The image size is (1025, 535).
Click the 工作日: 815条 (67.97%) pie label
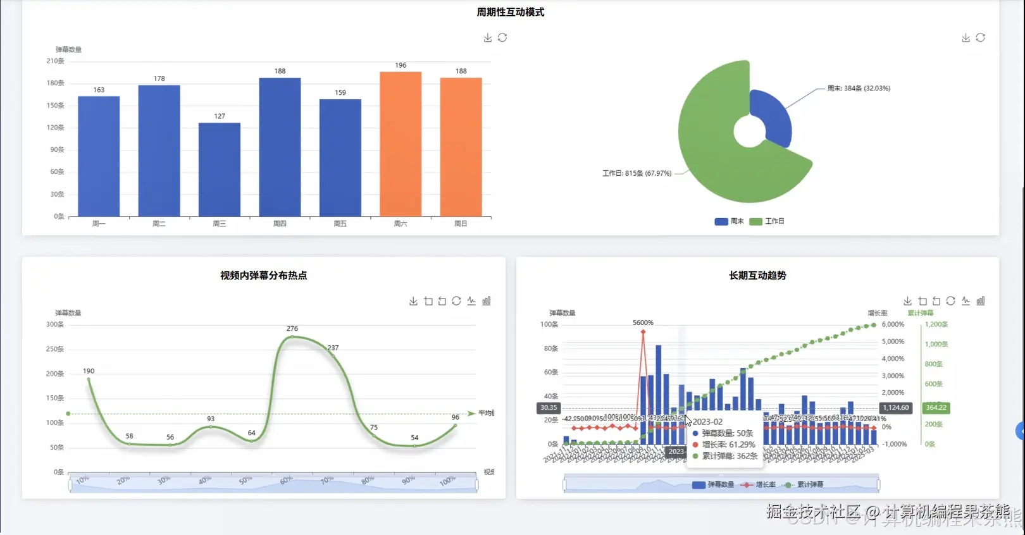pyautogui.click(x=637, y=173)
